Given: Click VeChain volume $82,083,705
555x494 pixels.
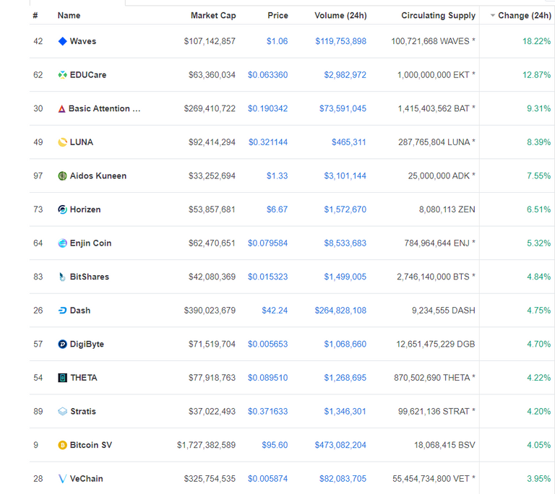Looking at the screenshot, I should 343,479.
